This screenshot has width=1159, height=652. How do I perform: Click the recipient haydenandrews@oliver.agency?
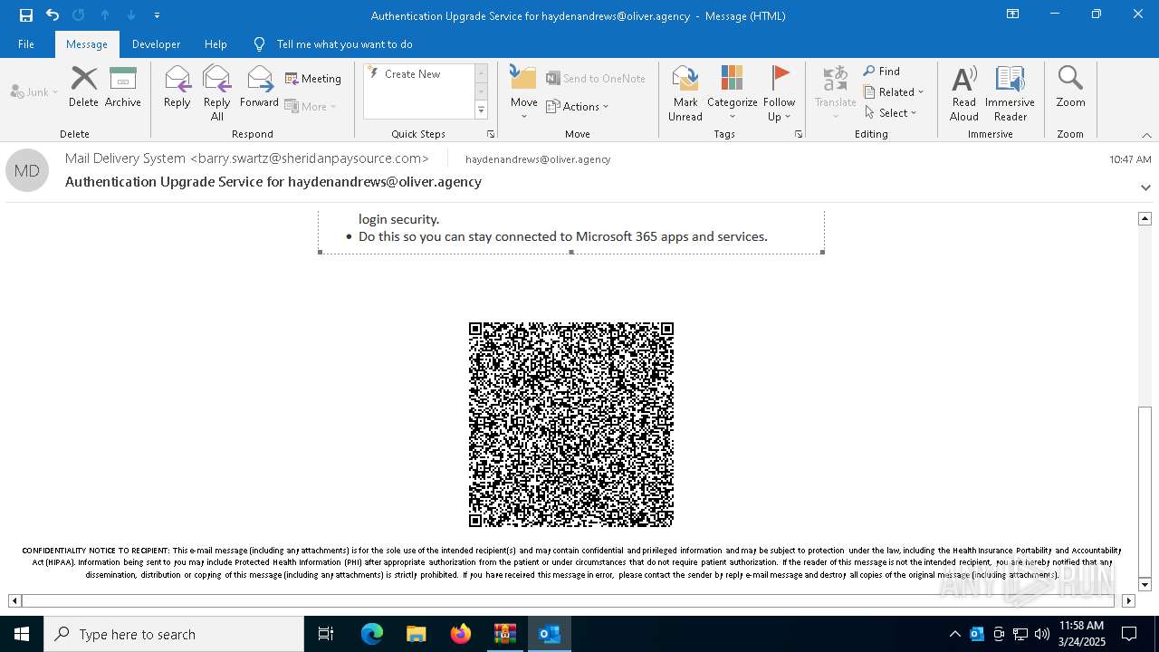tap(538, 159)
